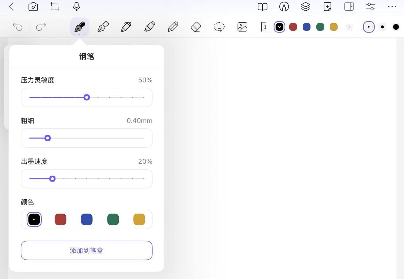Choose the medium stroke size dot
Image resolution: width=404 pixels, height=279 pixels.
pos(382,27)
